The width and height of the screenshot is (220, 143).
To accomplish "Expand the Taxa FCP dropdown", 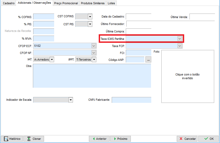I will [x=180, y=46].
